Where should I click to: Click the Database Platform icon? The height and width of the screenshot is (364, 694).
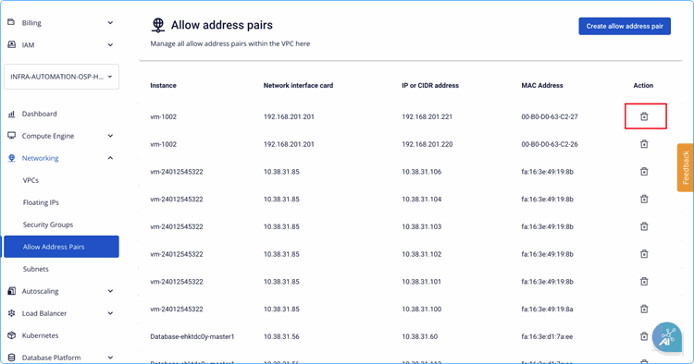tap(11, 358)
